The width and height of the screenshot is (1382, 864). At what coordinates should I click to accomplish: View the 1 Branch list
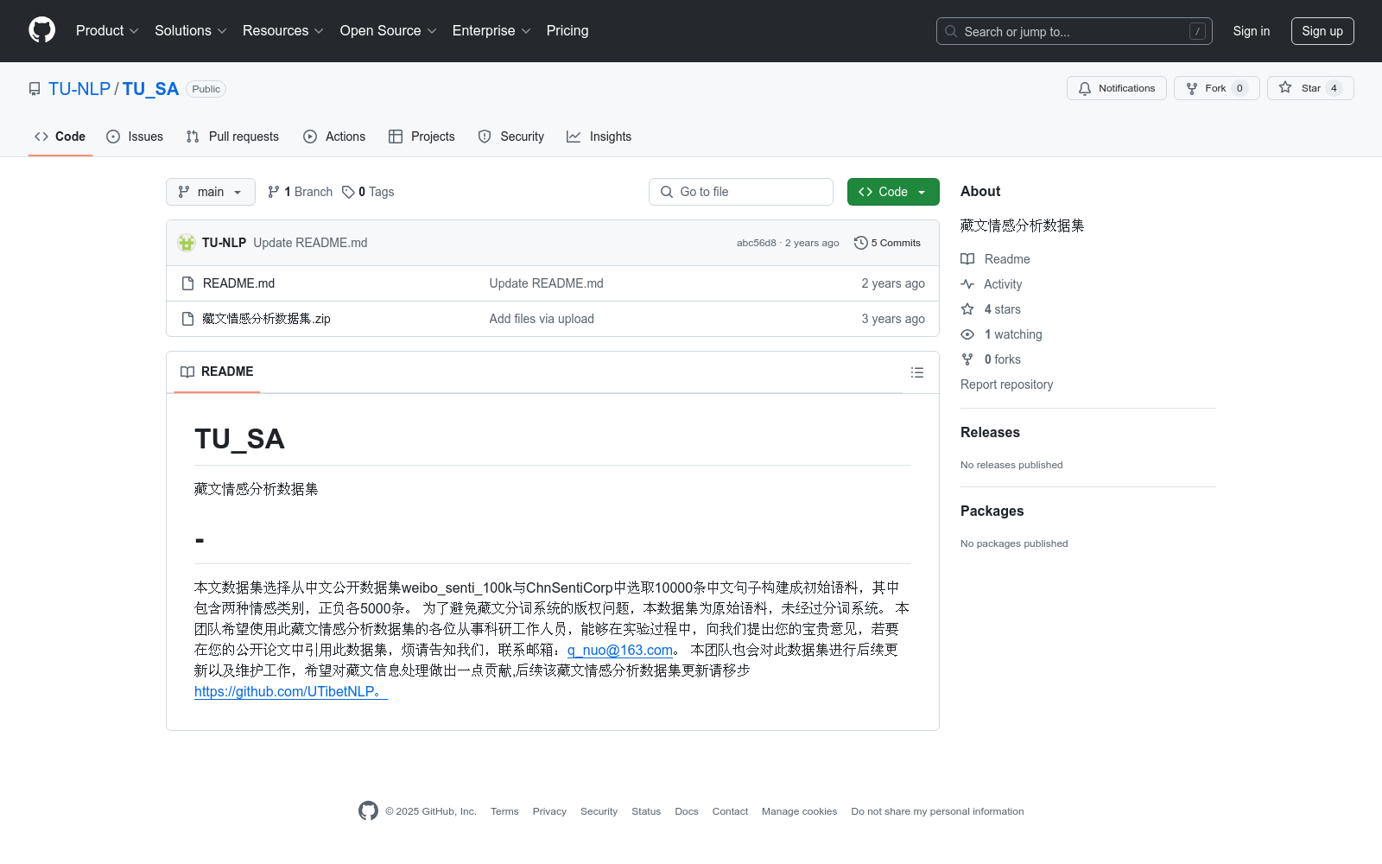point(300,192)
